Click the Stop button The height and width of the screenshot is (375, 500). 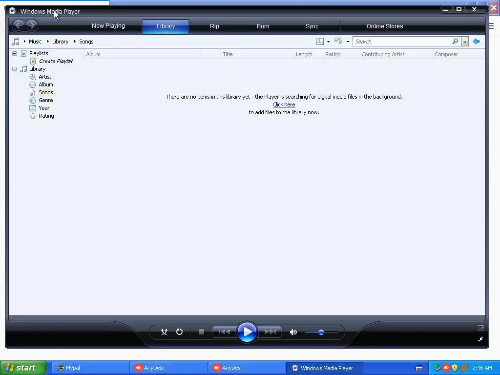coord(201,332)
